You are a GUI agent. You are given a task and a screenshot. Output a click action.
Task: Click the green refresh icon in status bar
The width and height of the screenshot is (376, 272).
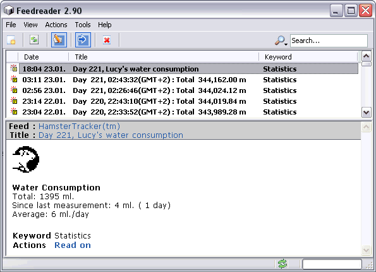click(282, 264)
